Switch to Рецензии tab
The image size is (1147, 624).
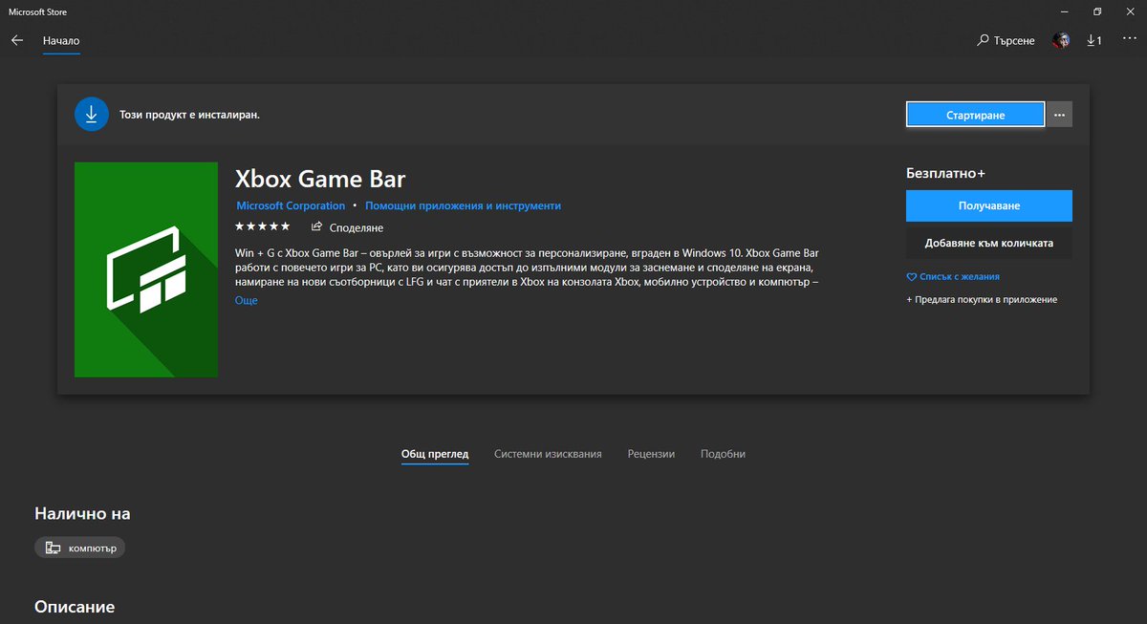coord(651,454)
